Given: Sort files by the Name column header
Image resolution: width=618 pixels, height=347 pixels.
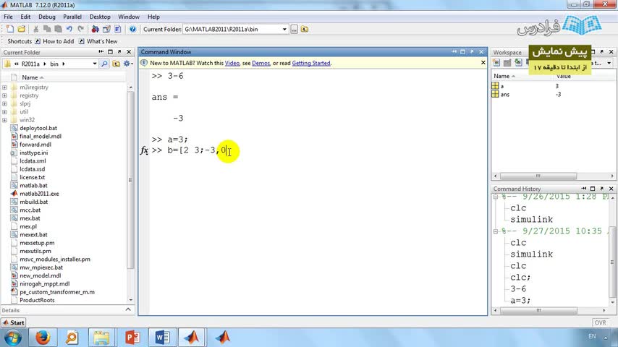Looking at the screenshot, I should coord(30,77).
